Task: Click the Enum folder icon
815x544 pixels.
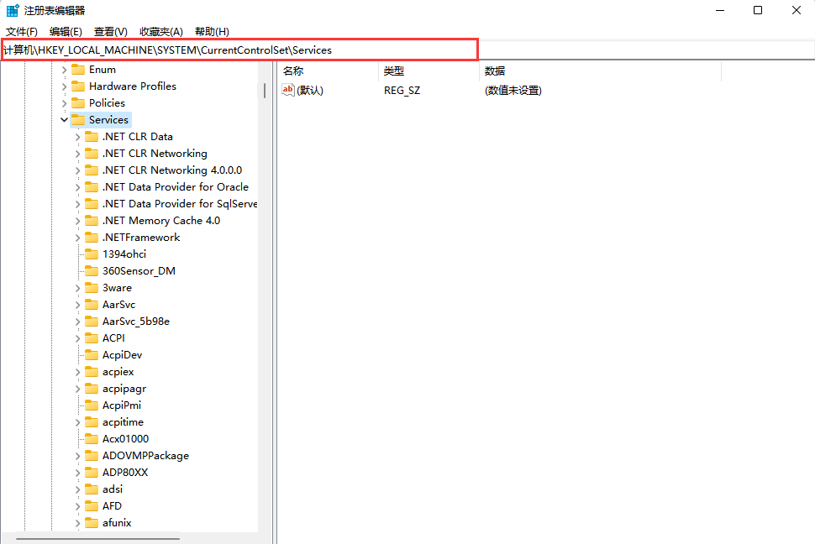Action: click(x=78, y=69)
